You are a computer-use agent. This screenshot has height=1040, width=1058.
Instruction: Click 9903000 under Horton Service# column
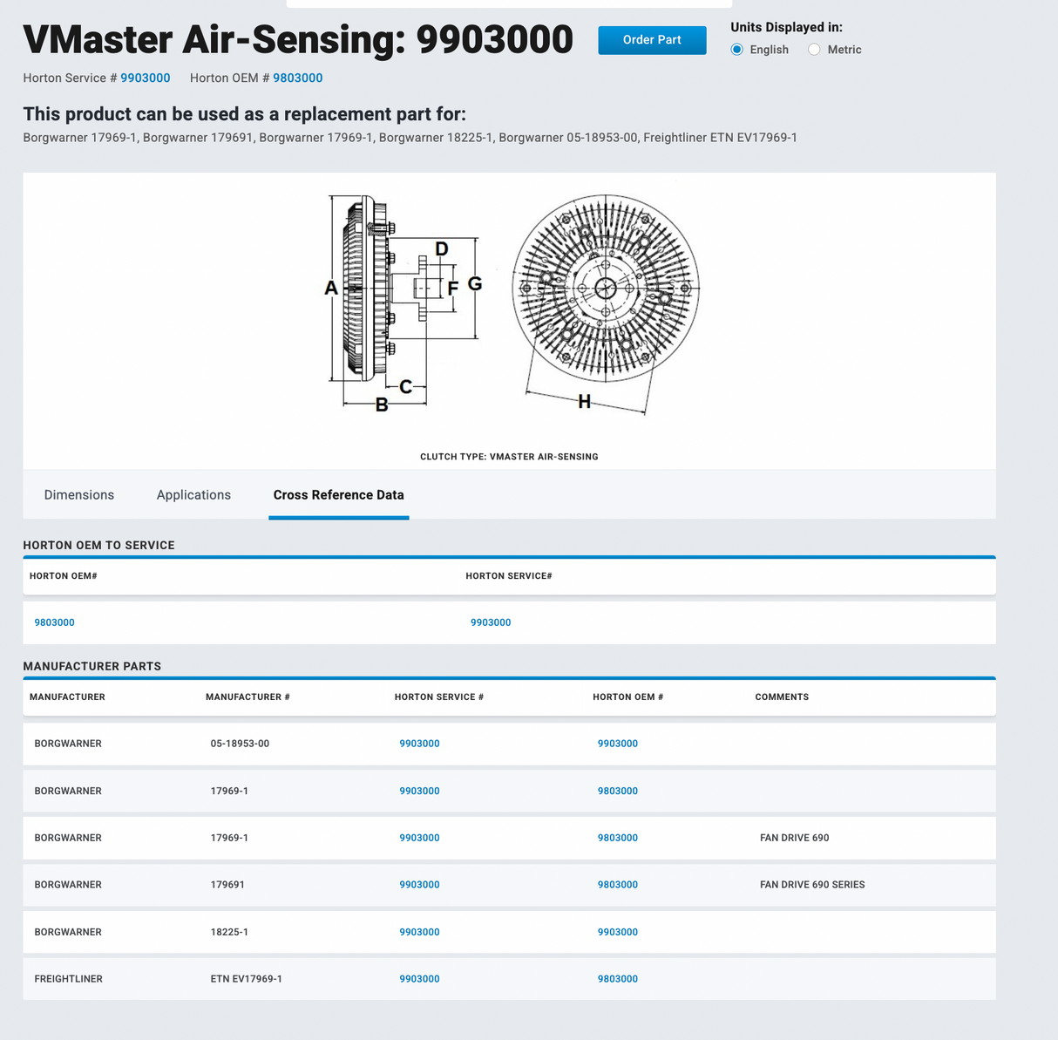pos(491,622)
